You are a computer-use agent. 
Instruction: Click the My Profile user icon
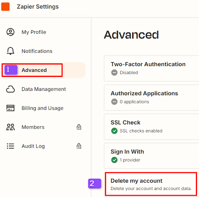10,32
